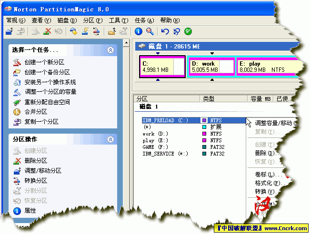Click 复制一个分区 task link

coord(41,122)
